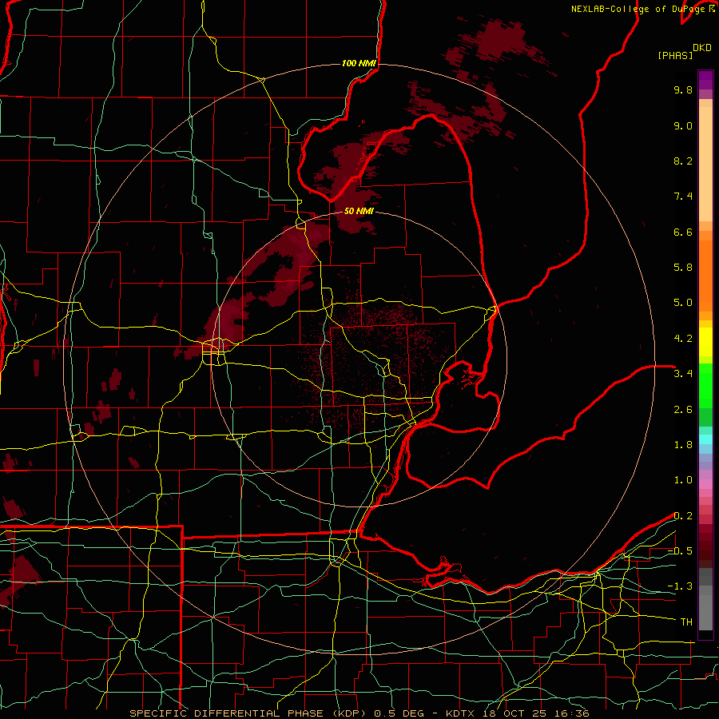Image resolution: width=719 pixels, height=719 pixels.
Task: Click the -0.5 color scale value
Action: point(680,551)
